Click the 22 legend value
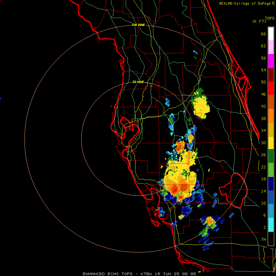The height and width of the screenshot is (276, 276). point(263,167)
